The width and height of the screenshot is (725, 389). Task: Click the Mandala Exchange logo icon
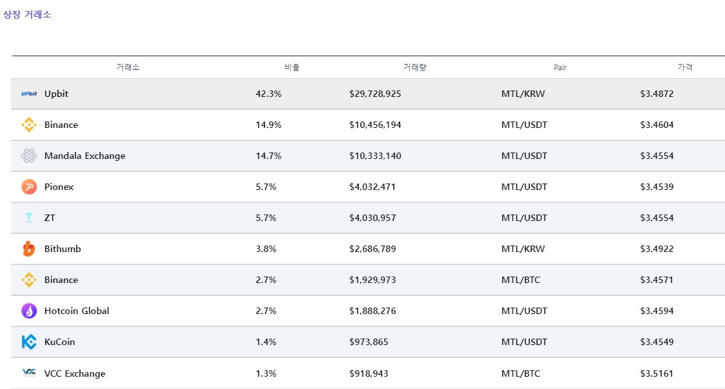tap(29, 156)
